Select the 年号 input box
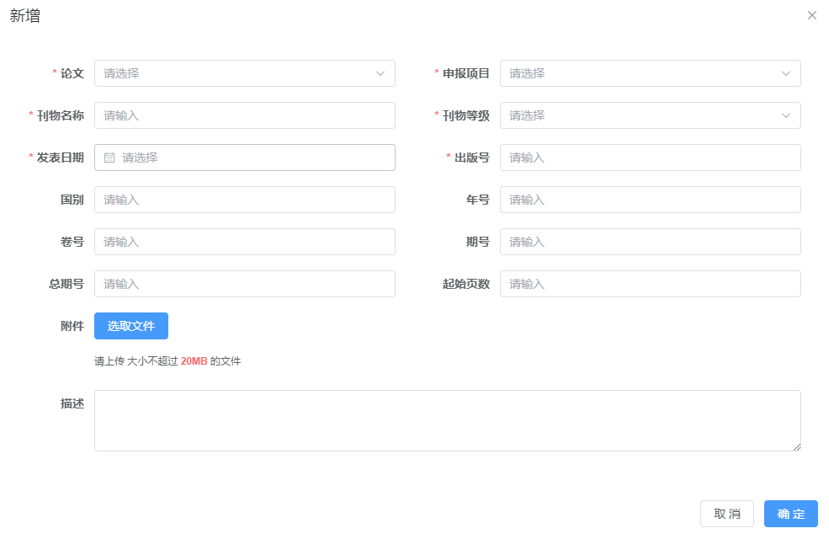 click(x=650, y=200)
